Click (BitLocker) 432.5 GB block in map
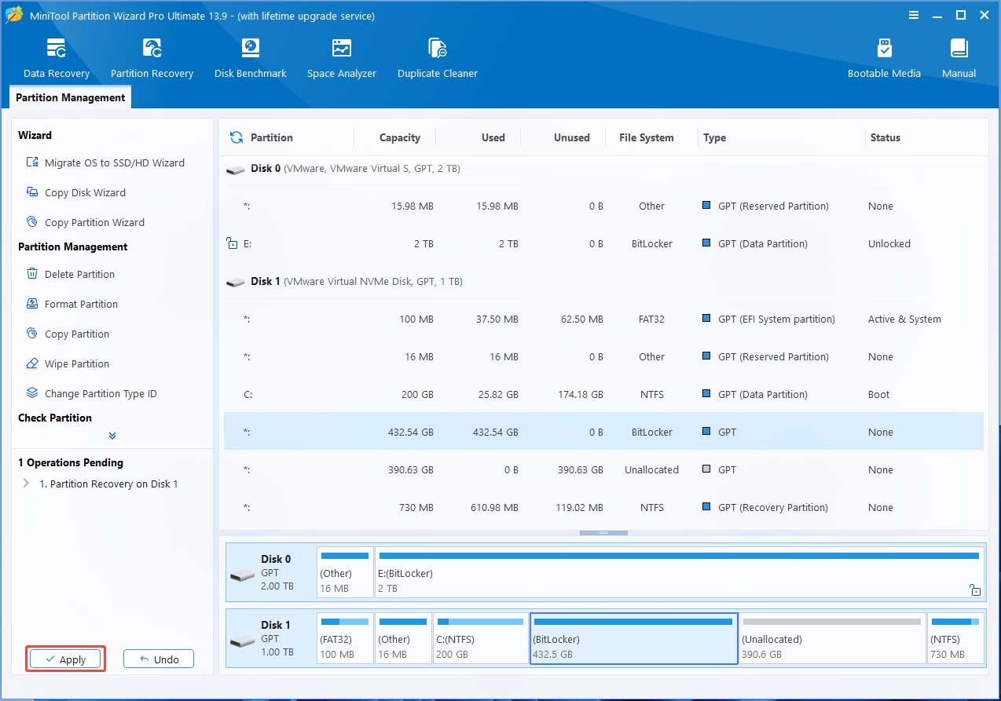 click(633, 639)
